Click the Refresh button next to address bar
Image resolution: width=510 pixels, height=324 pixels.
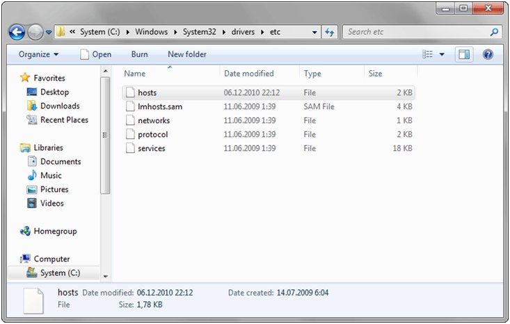[x=330, y=32]
